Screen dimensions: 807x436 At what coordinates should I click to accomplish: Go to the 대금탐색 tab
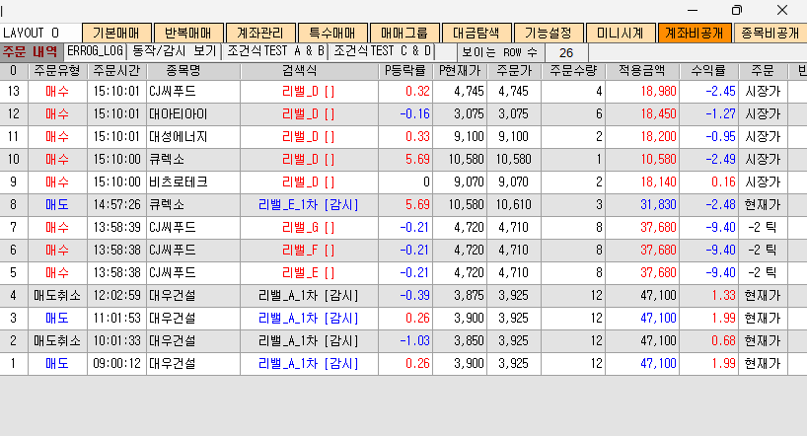pyautogui.click(x=477, y=33)
